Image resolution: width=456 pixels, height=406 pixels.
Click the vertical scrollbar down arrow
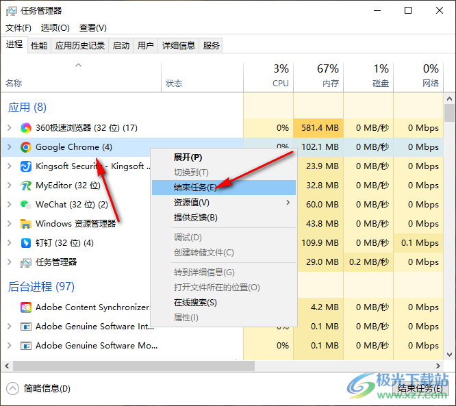(449, 355)
